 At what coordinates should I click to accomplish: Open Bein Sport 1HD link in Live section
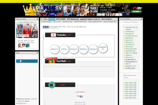tap(80, 103)
